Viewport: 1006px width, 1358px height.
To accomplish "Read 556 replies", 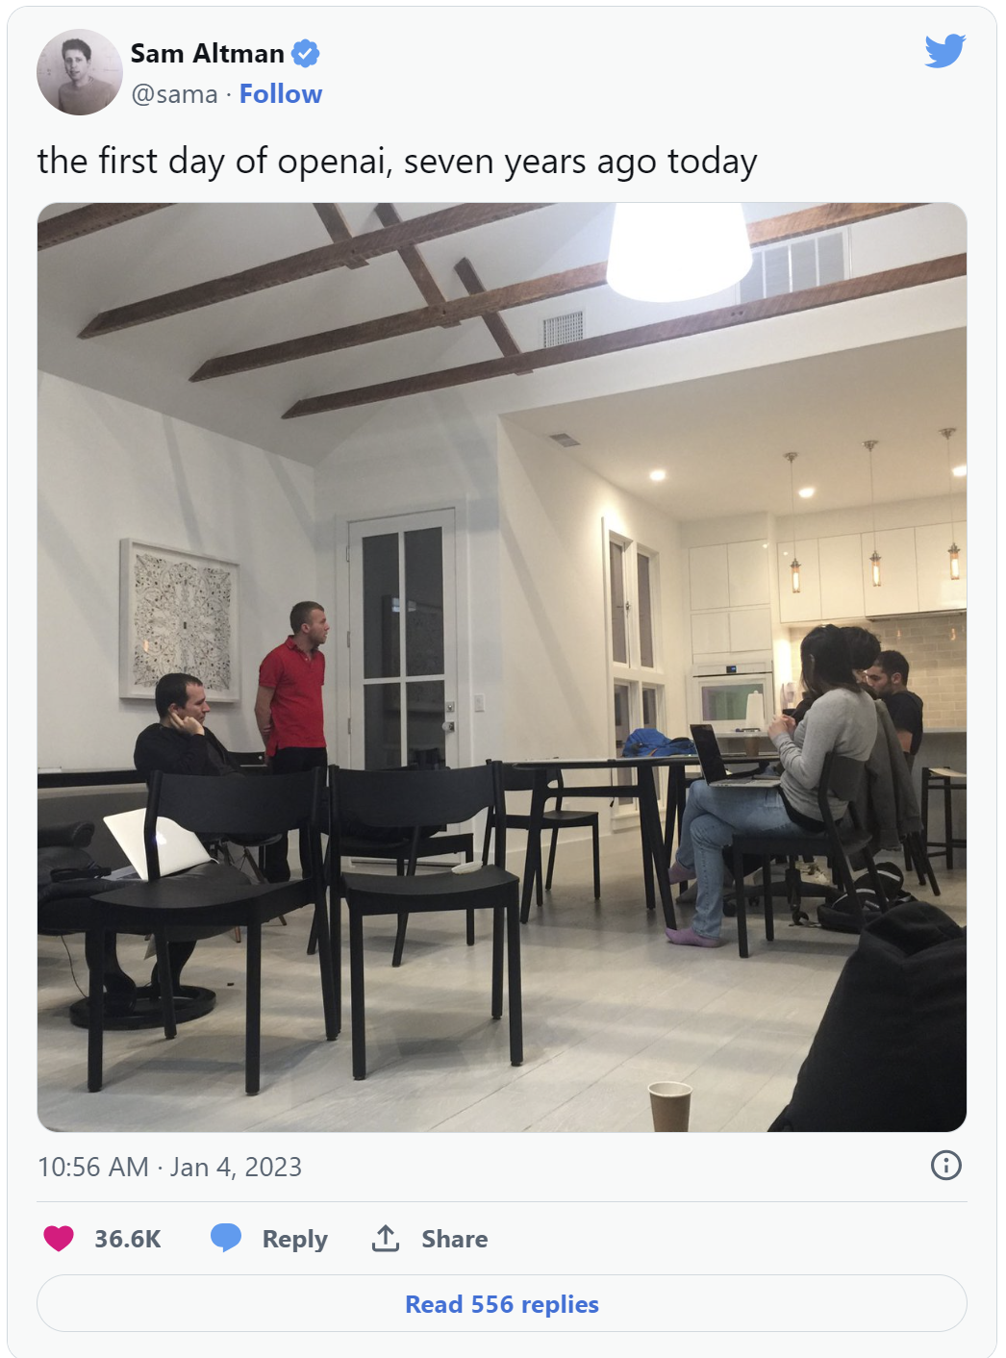I will [x=502, y=1304].
